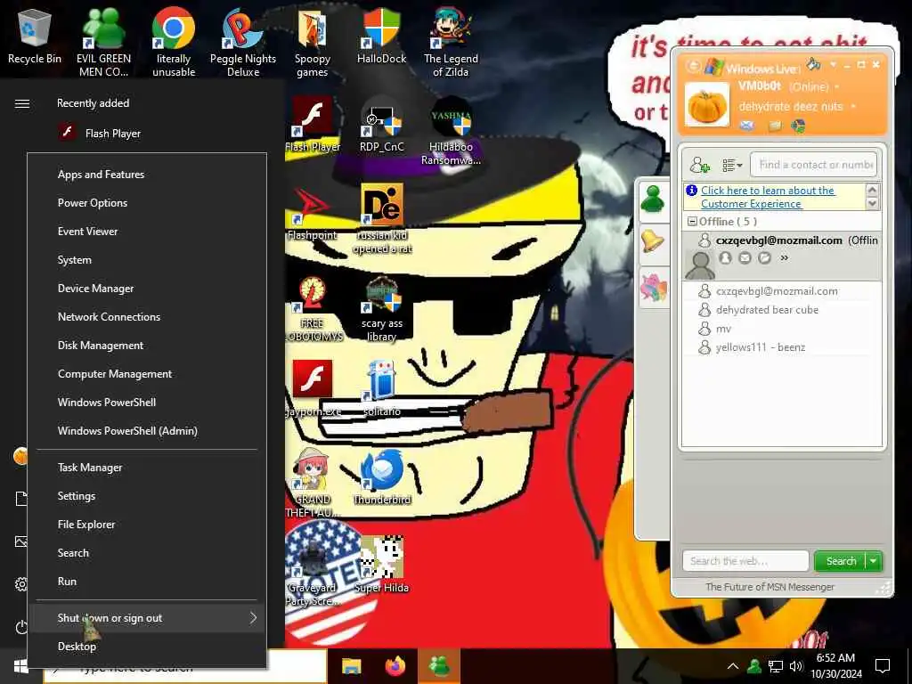Screen dimensions: 912x684
Task: Open the VM0b0t (Online) status dropdown arrow
Action: point(837,87)
